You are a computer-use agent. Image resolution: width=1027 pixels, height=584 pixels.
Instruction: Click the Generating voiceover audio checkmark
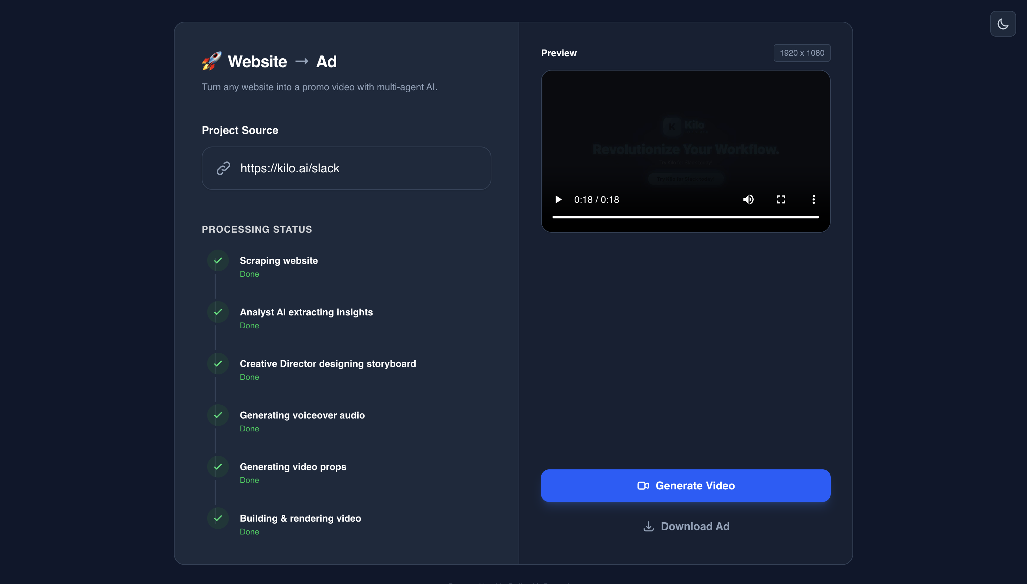coord(218,415)
